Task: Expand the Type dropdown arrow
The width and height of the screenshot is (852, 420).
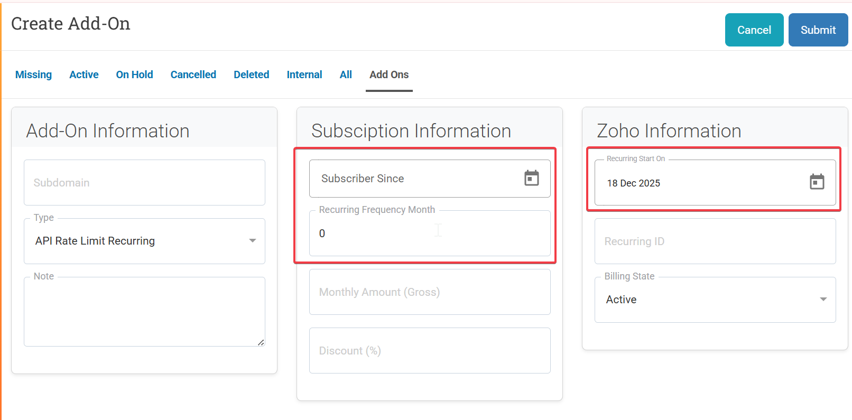Action: point(252,241)
